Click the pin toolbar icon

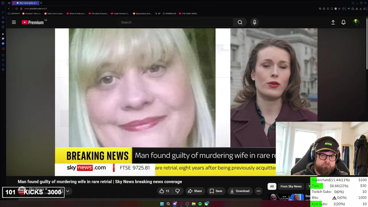[328, 9]
